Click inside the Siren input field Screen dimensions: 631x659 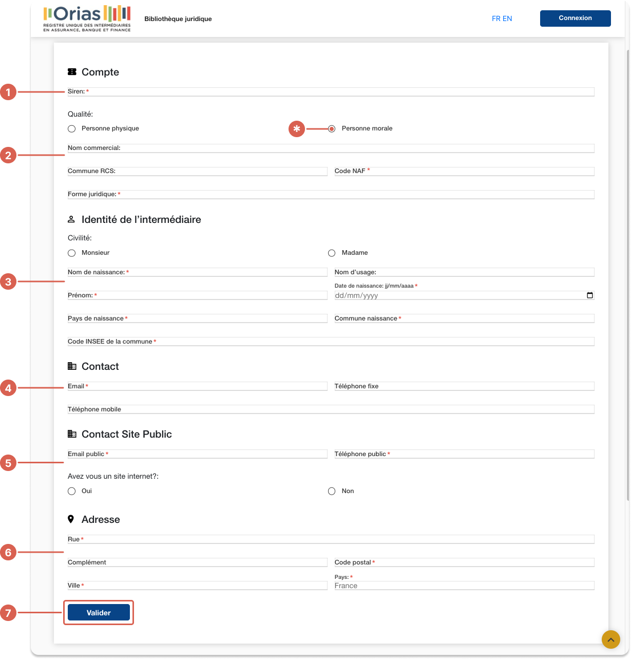331,91
